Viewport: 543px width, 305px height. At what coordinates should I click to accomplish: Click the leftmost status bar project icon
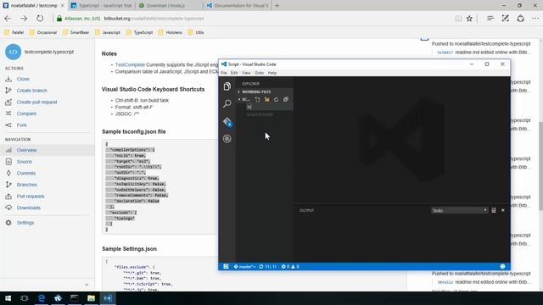point(226,266)
